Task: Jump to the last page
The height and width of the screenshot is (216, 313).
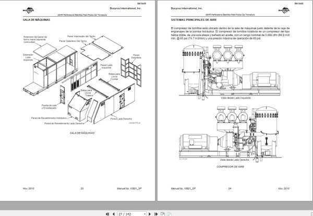Action: pos(156,214)
